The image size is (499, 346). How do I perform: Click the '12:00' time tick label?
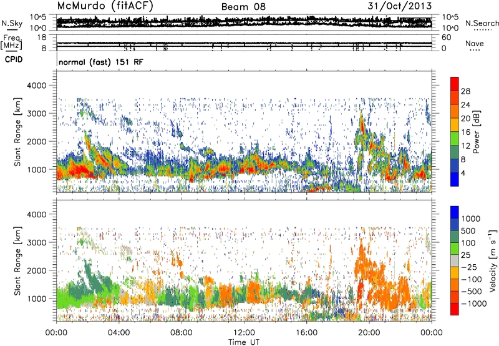click(x=244, y=333)
